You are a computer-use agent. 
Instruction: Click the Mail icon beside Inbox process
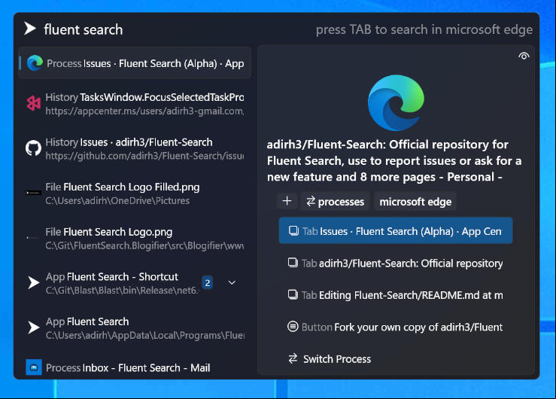click(x=34, y=367)
